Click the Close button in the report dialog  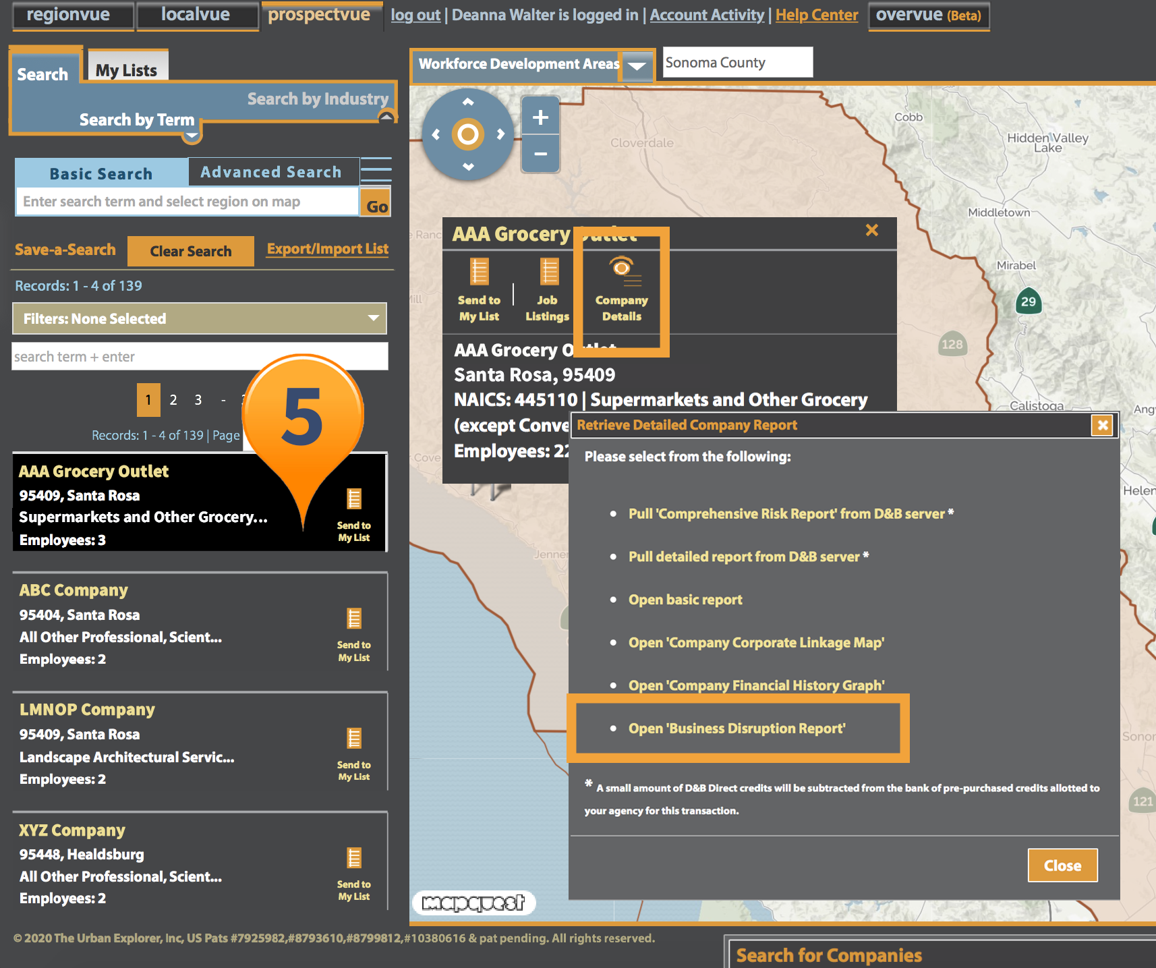1062,865
